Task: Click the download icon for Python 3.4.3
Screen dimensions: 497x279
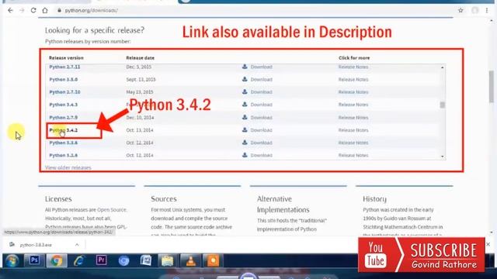Action: point(245,104)
